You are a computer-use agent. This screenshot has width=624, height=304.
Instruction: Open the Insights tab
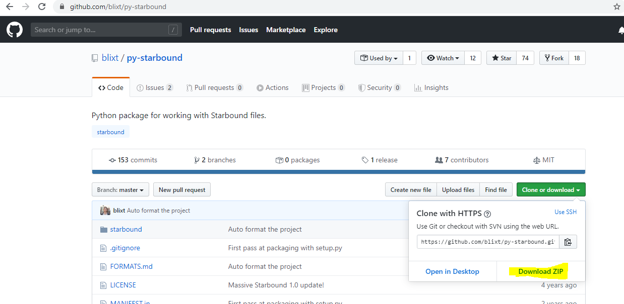tap(431, 87)
